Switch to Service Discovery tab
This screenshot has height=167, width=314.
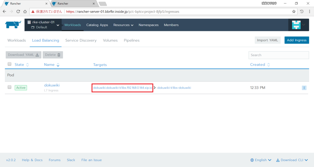(81, 40)
